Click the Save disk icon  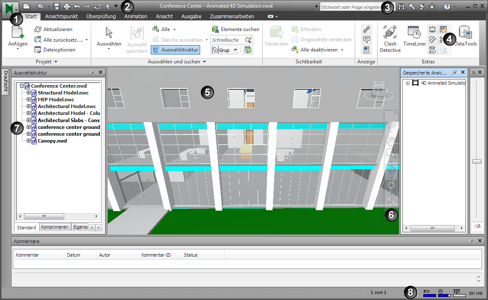[56, 6]
